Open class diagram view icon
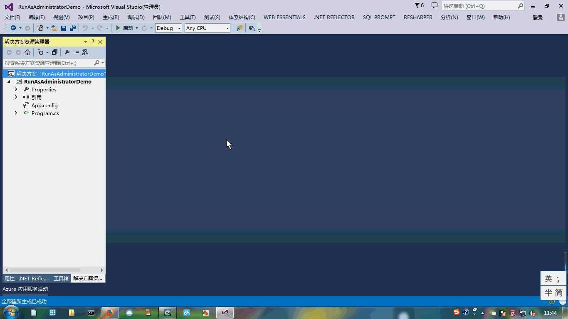 85,52
